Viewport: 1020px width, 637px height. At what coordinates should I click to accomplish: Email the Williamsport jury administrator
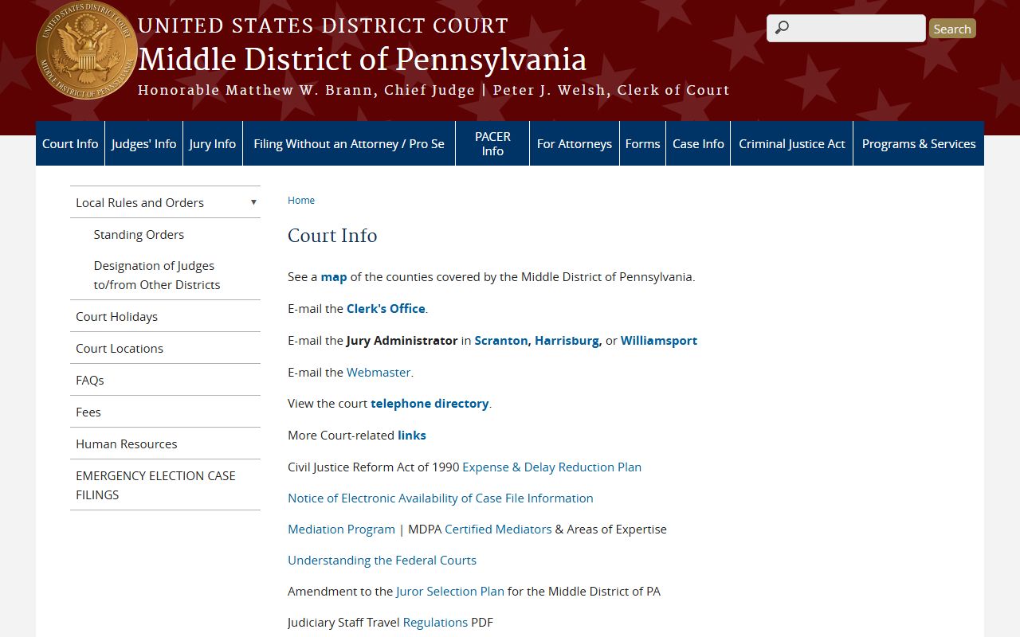659,340
